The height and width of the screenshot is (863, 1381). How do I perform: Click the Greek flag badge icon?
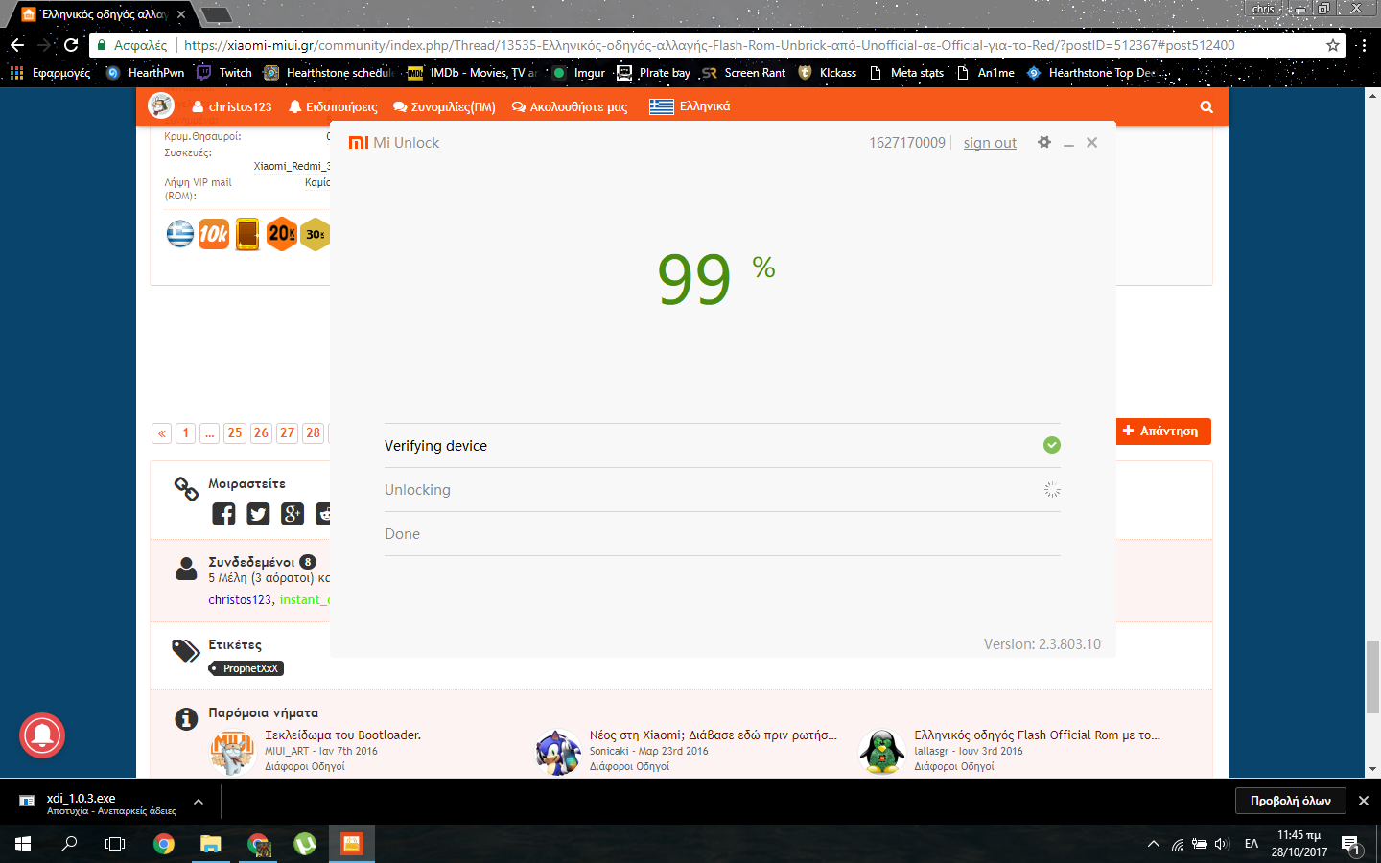[180, 233]
